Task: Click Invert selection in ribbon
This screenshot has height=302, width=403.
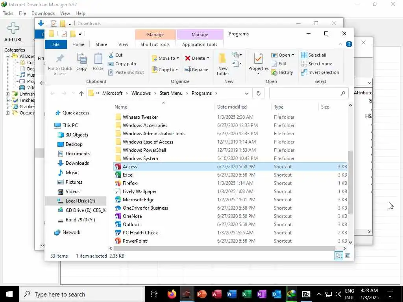Action: pos(320,72)
